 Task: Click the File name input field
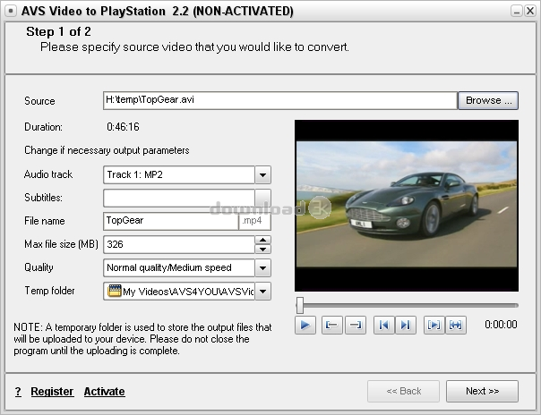coord(171,221)
